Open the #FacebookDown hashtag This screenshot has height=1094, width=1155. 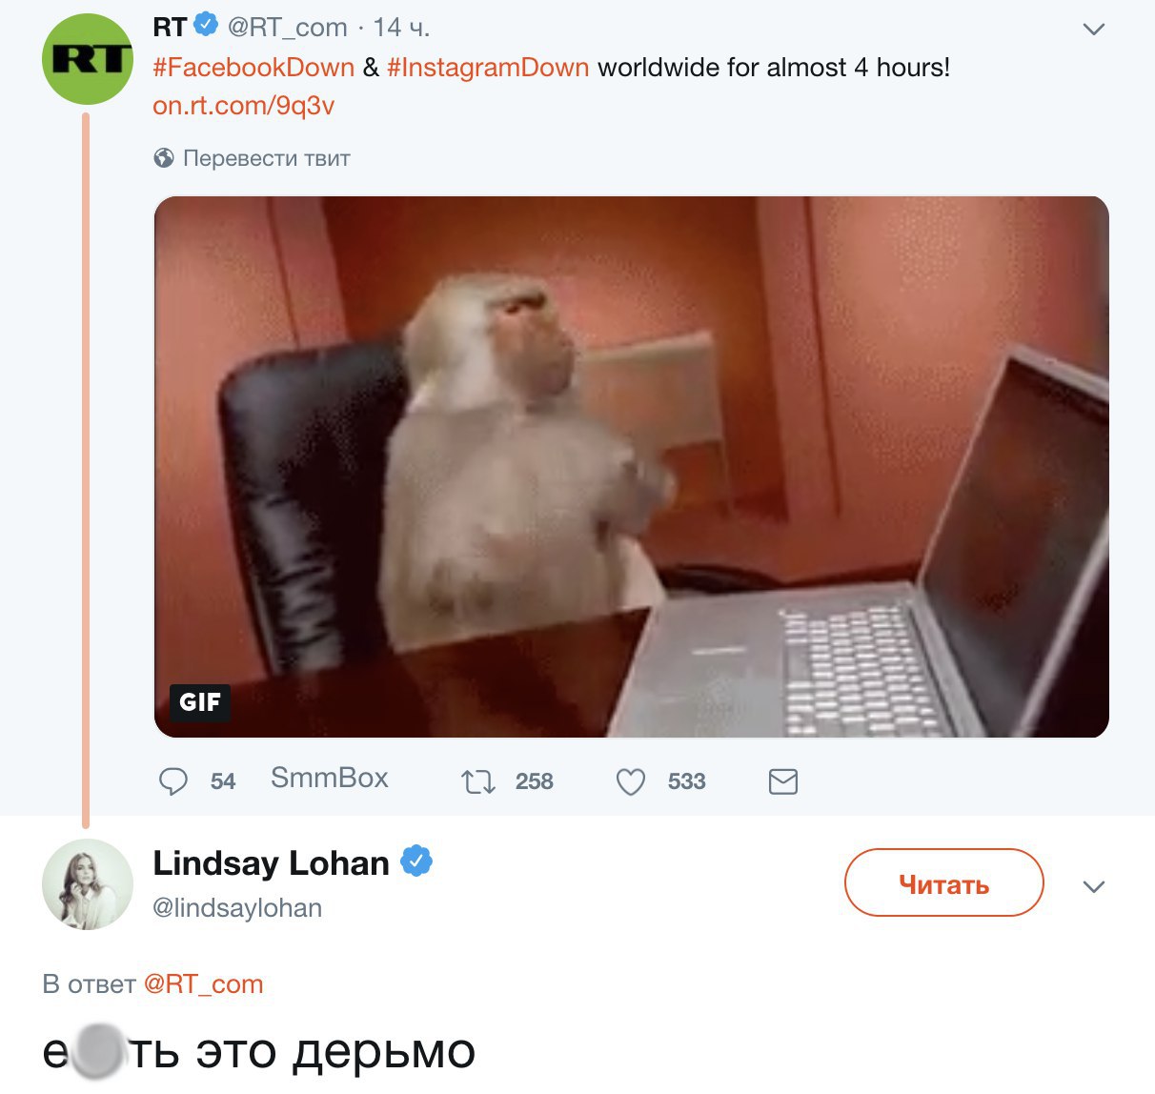tap(253, 68)
